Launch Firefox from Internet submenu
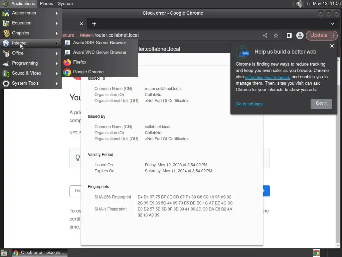Screen dimensions: 342x257 100,62
